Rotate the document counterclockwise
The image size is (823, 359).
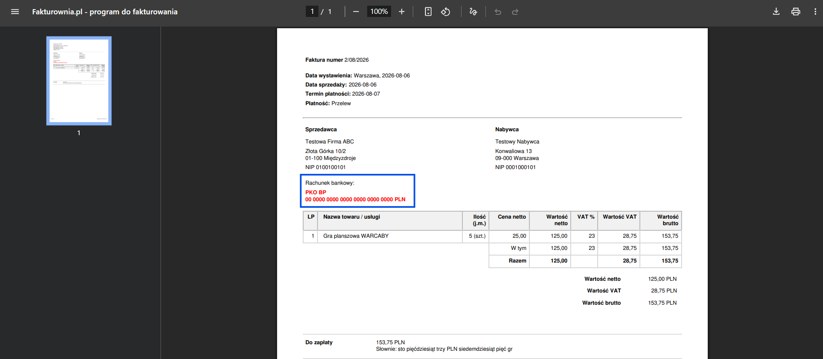445,12
